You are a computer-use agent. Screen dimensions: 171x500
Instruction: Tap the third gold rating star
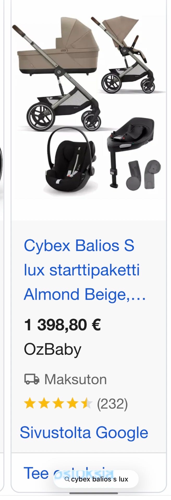(x=58, y=404)
